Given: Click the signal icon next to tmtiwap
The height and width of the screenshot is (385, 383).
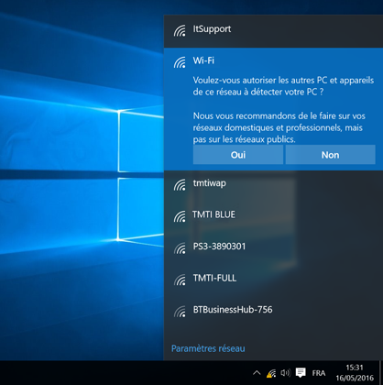Looking at the screenshot, I should [x=180, y=185].
